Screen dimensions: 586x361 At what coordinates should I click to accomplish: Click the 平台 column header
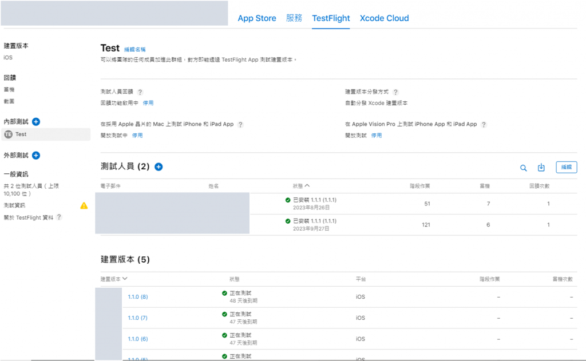click(361, 279)
